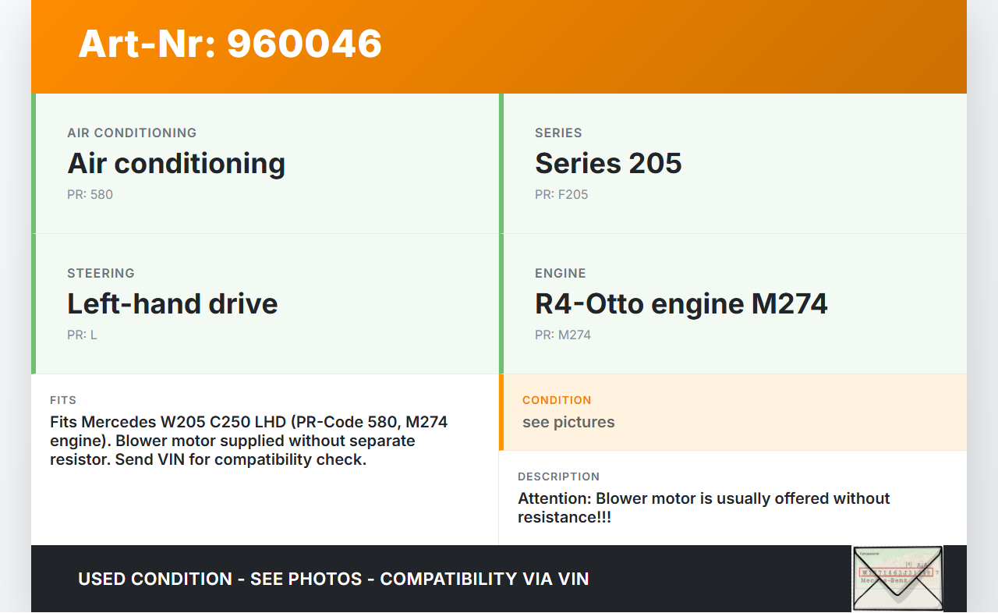This screenshot has height=613, width=998.
Task: Select the large bold "Air conditioning" card title
Action: point(176,164)
